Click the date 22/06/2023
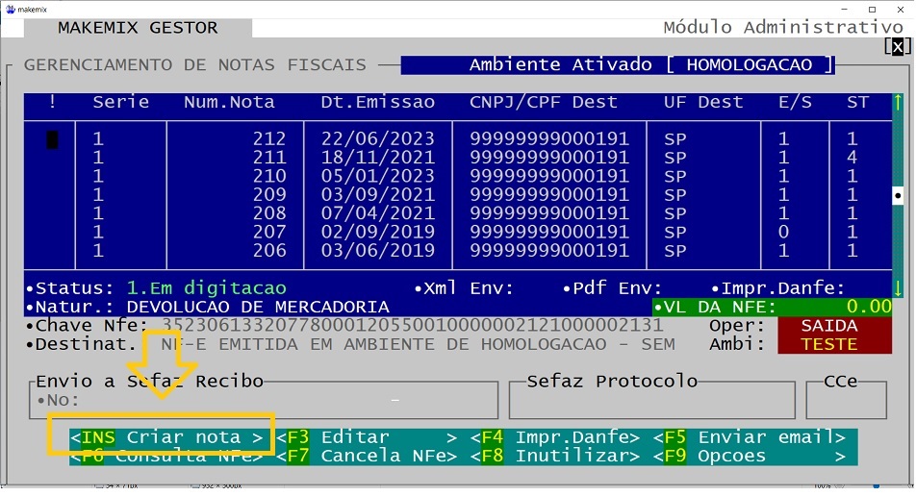The image size is (916, 496). tap(378, 138)
